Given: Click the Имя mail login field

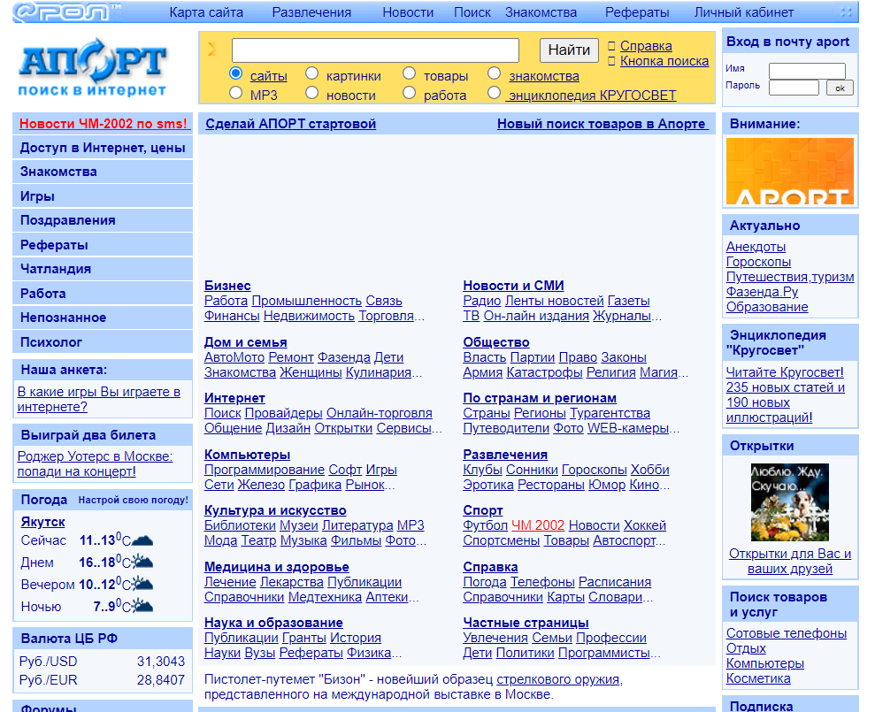Looking at the screenshot, I should (807, 70).
